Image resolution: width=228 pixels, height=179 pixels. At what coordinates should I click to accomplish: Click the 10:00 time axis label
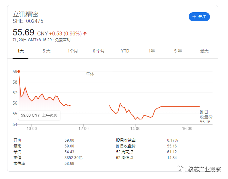(x=32, y=128)
